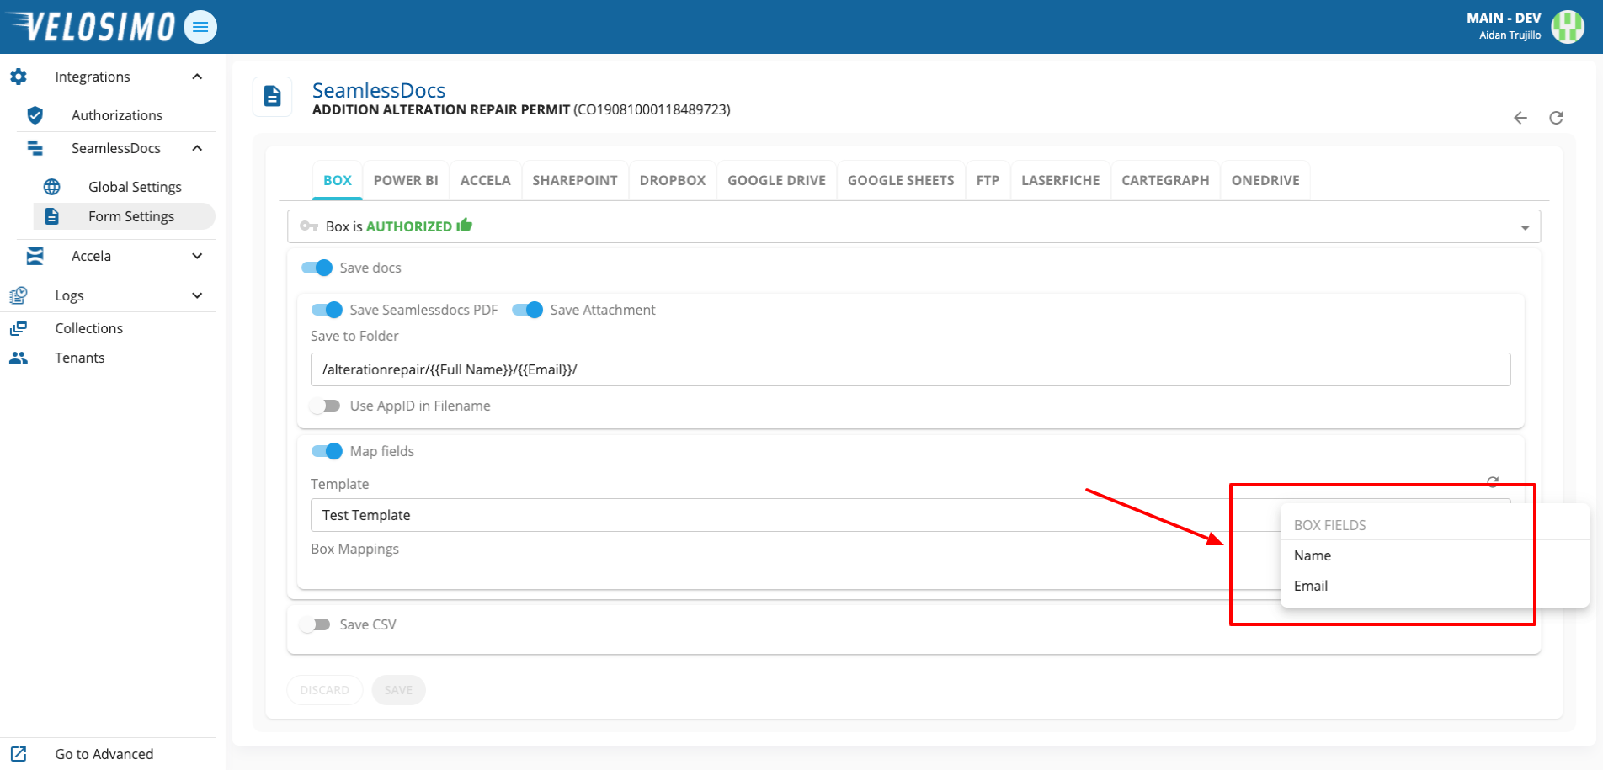
Task: Click the Go to Advanced external-link icon
Action: pyautogui.click(x=19, y=754)
